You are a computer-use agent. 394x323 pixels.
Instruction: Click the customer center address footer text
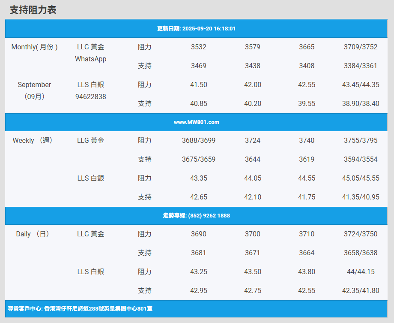[80, 308]
